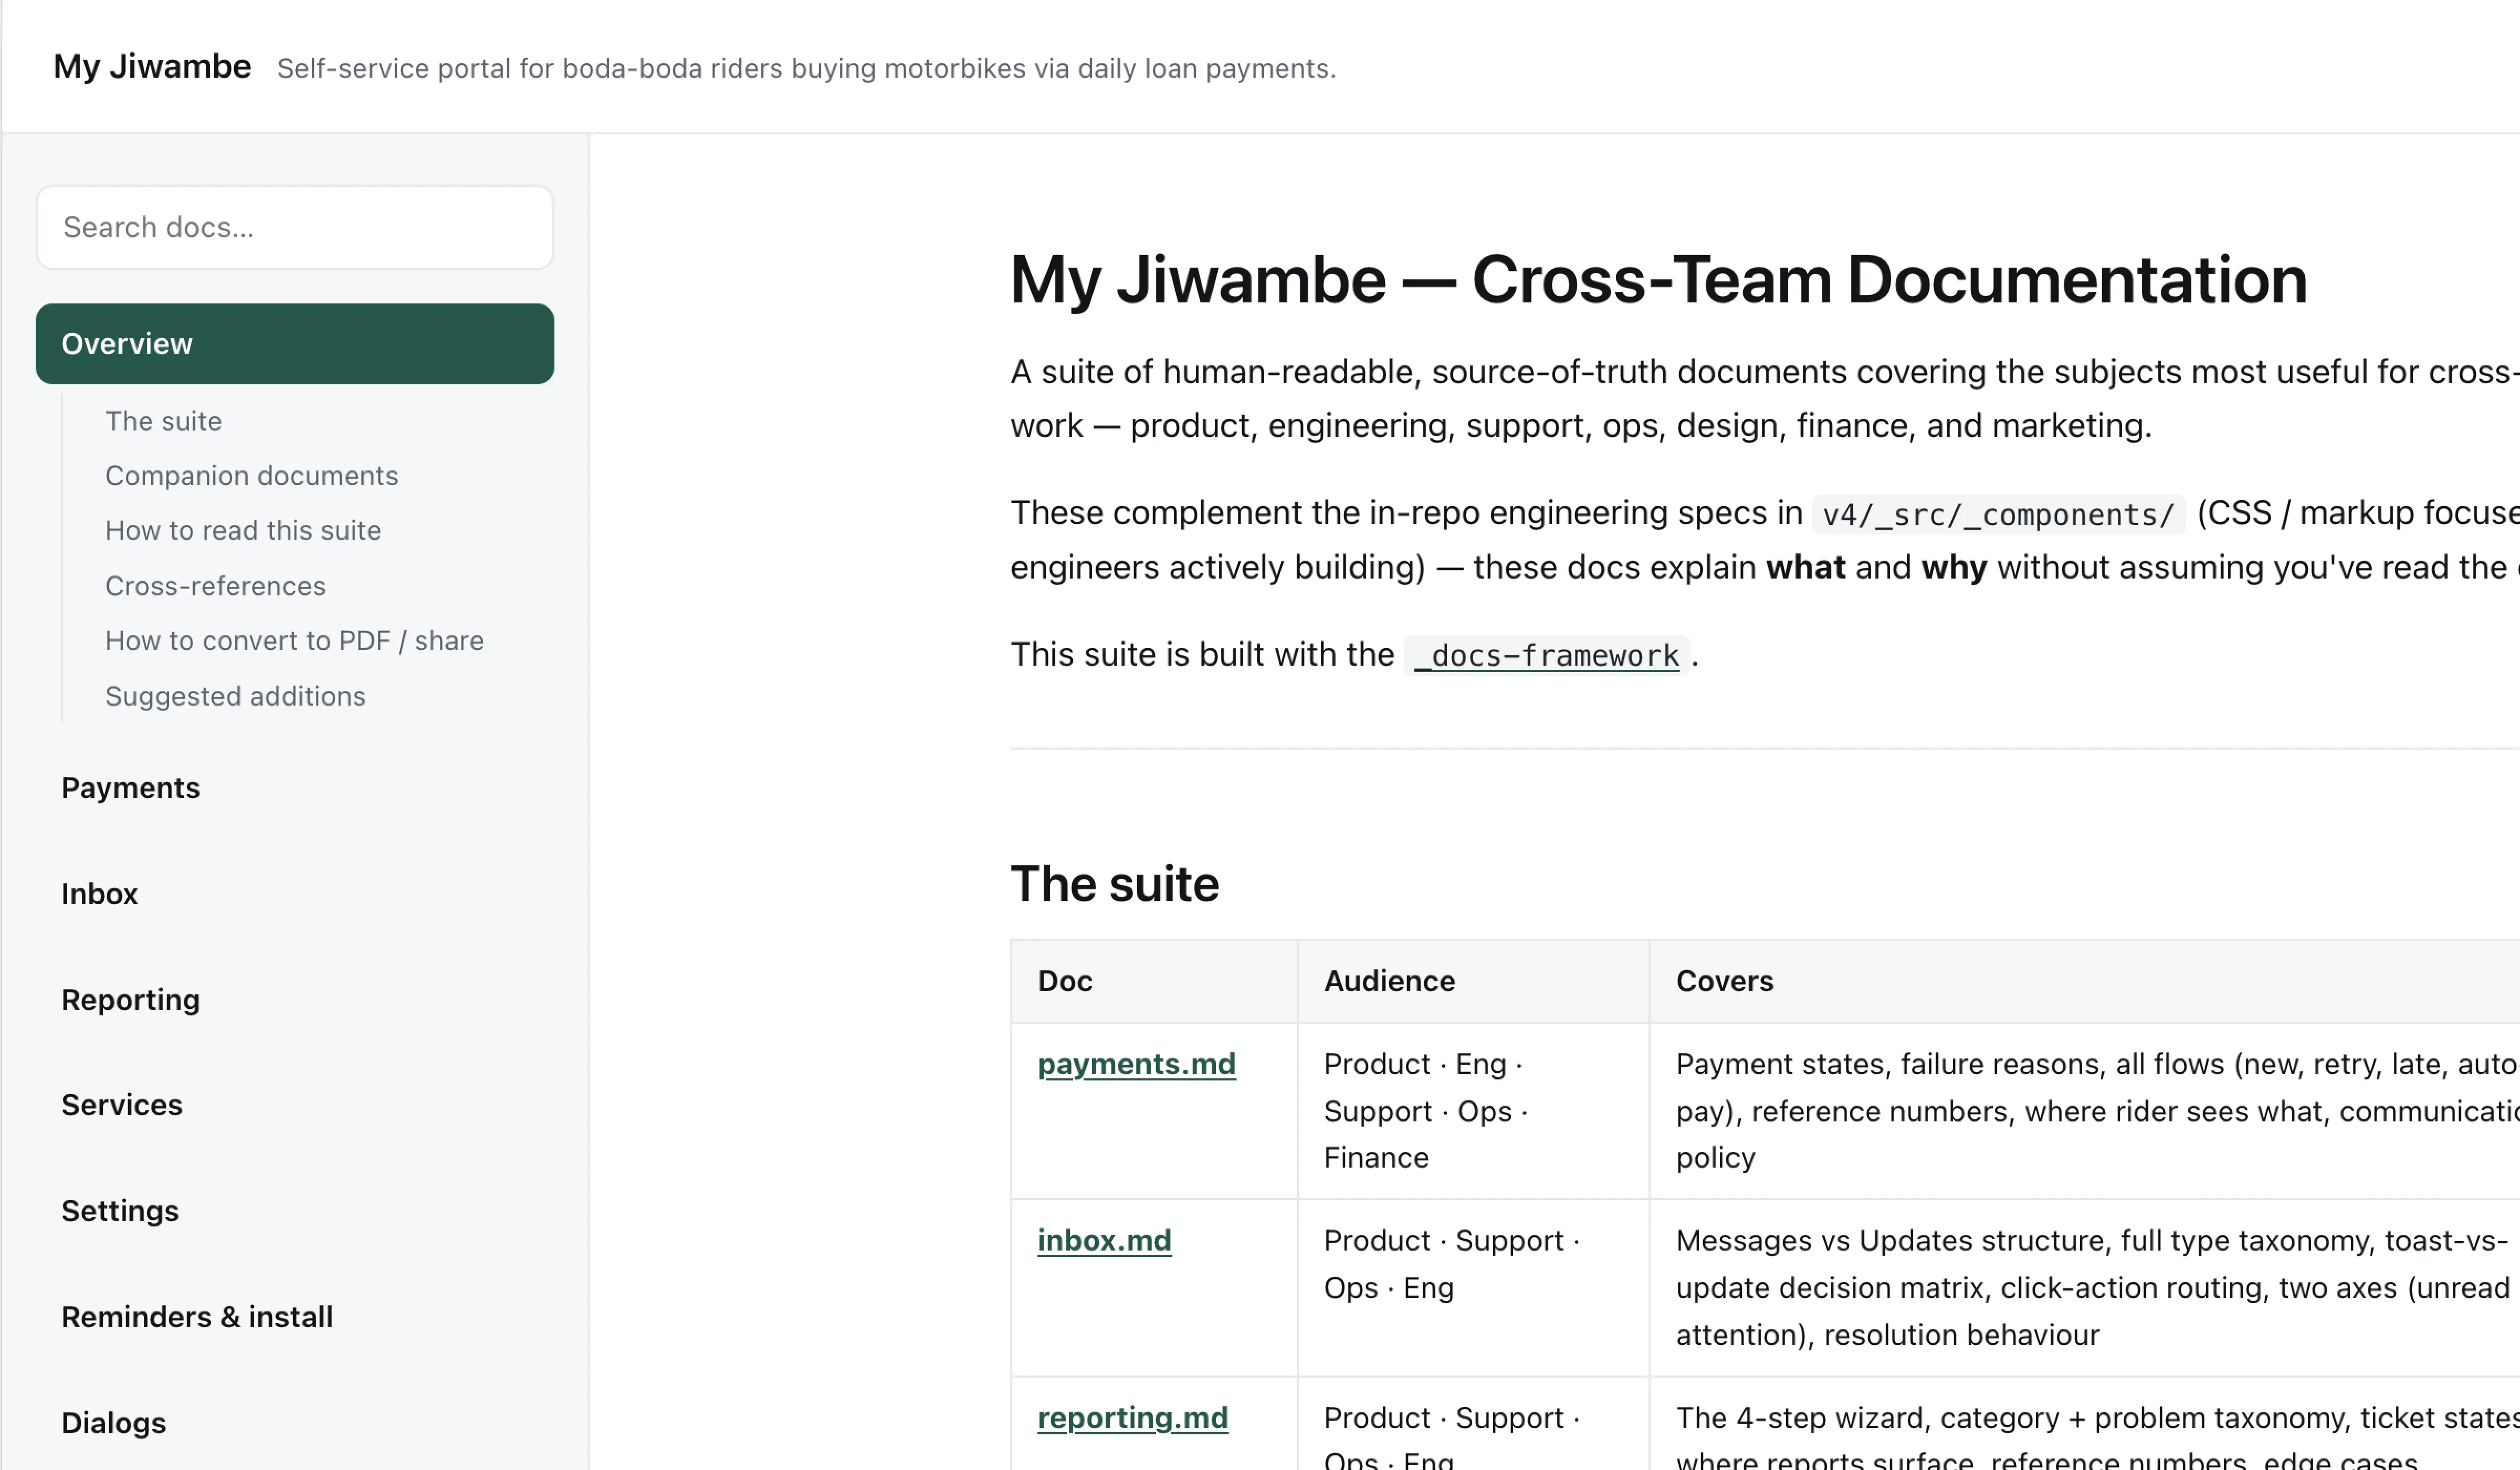This screenshot has width=2520, height=1470.
Task: Click the Covers column header
Action: [x=2084, y=980]
